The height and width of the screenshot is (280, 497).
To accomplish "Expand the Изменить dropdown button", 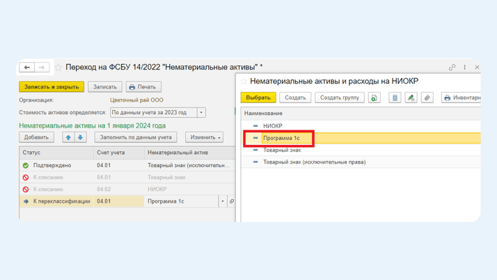I will (x=204, y=137).
